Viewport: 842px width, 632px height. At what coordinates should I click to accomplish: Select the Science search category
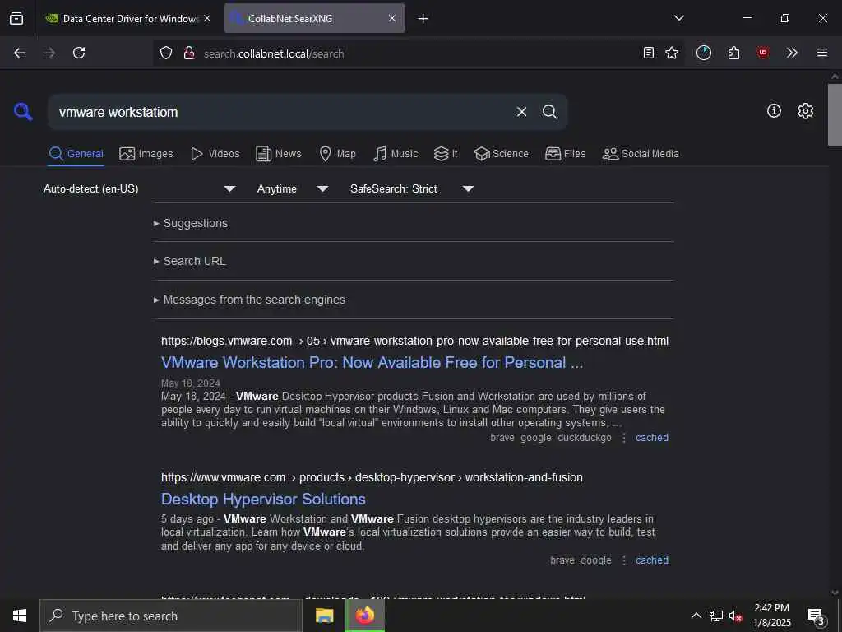point(501,154)
